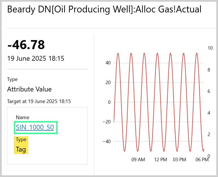
Task: Click the "Target at 19 June 2025" label
Action: [39, 101]
